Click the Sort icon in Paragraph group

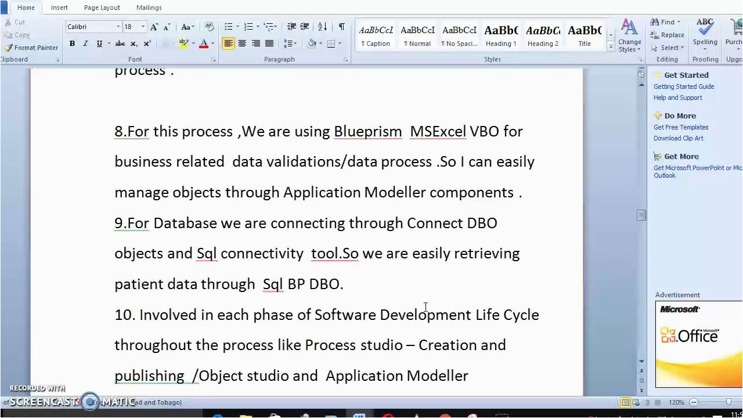tap(323, 27)
